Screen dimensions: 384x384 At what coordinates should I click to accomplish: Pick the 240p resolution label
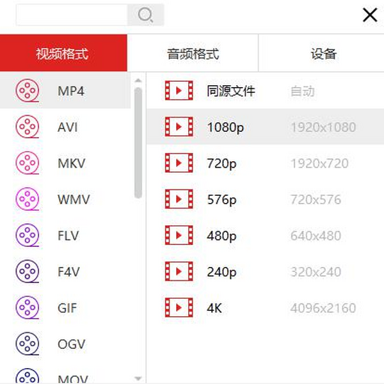[x=221, y=272]
